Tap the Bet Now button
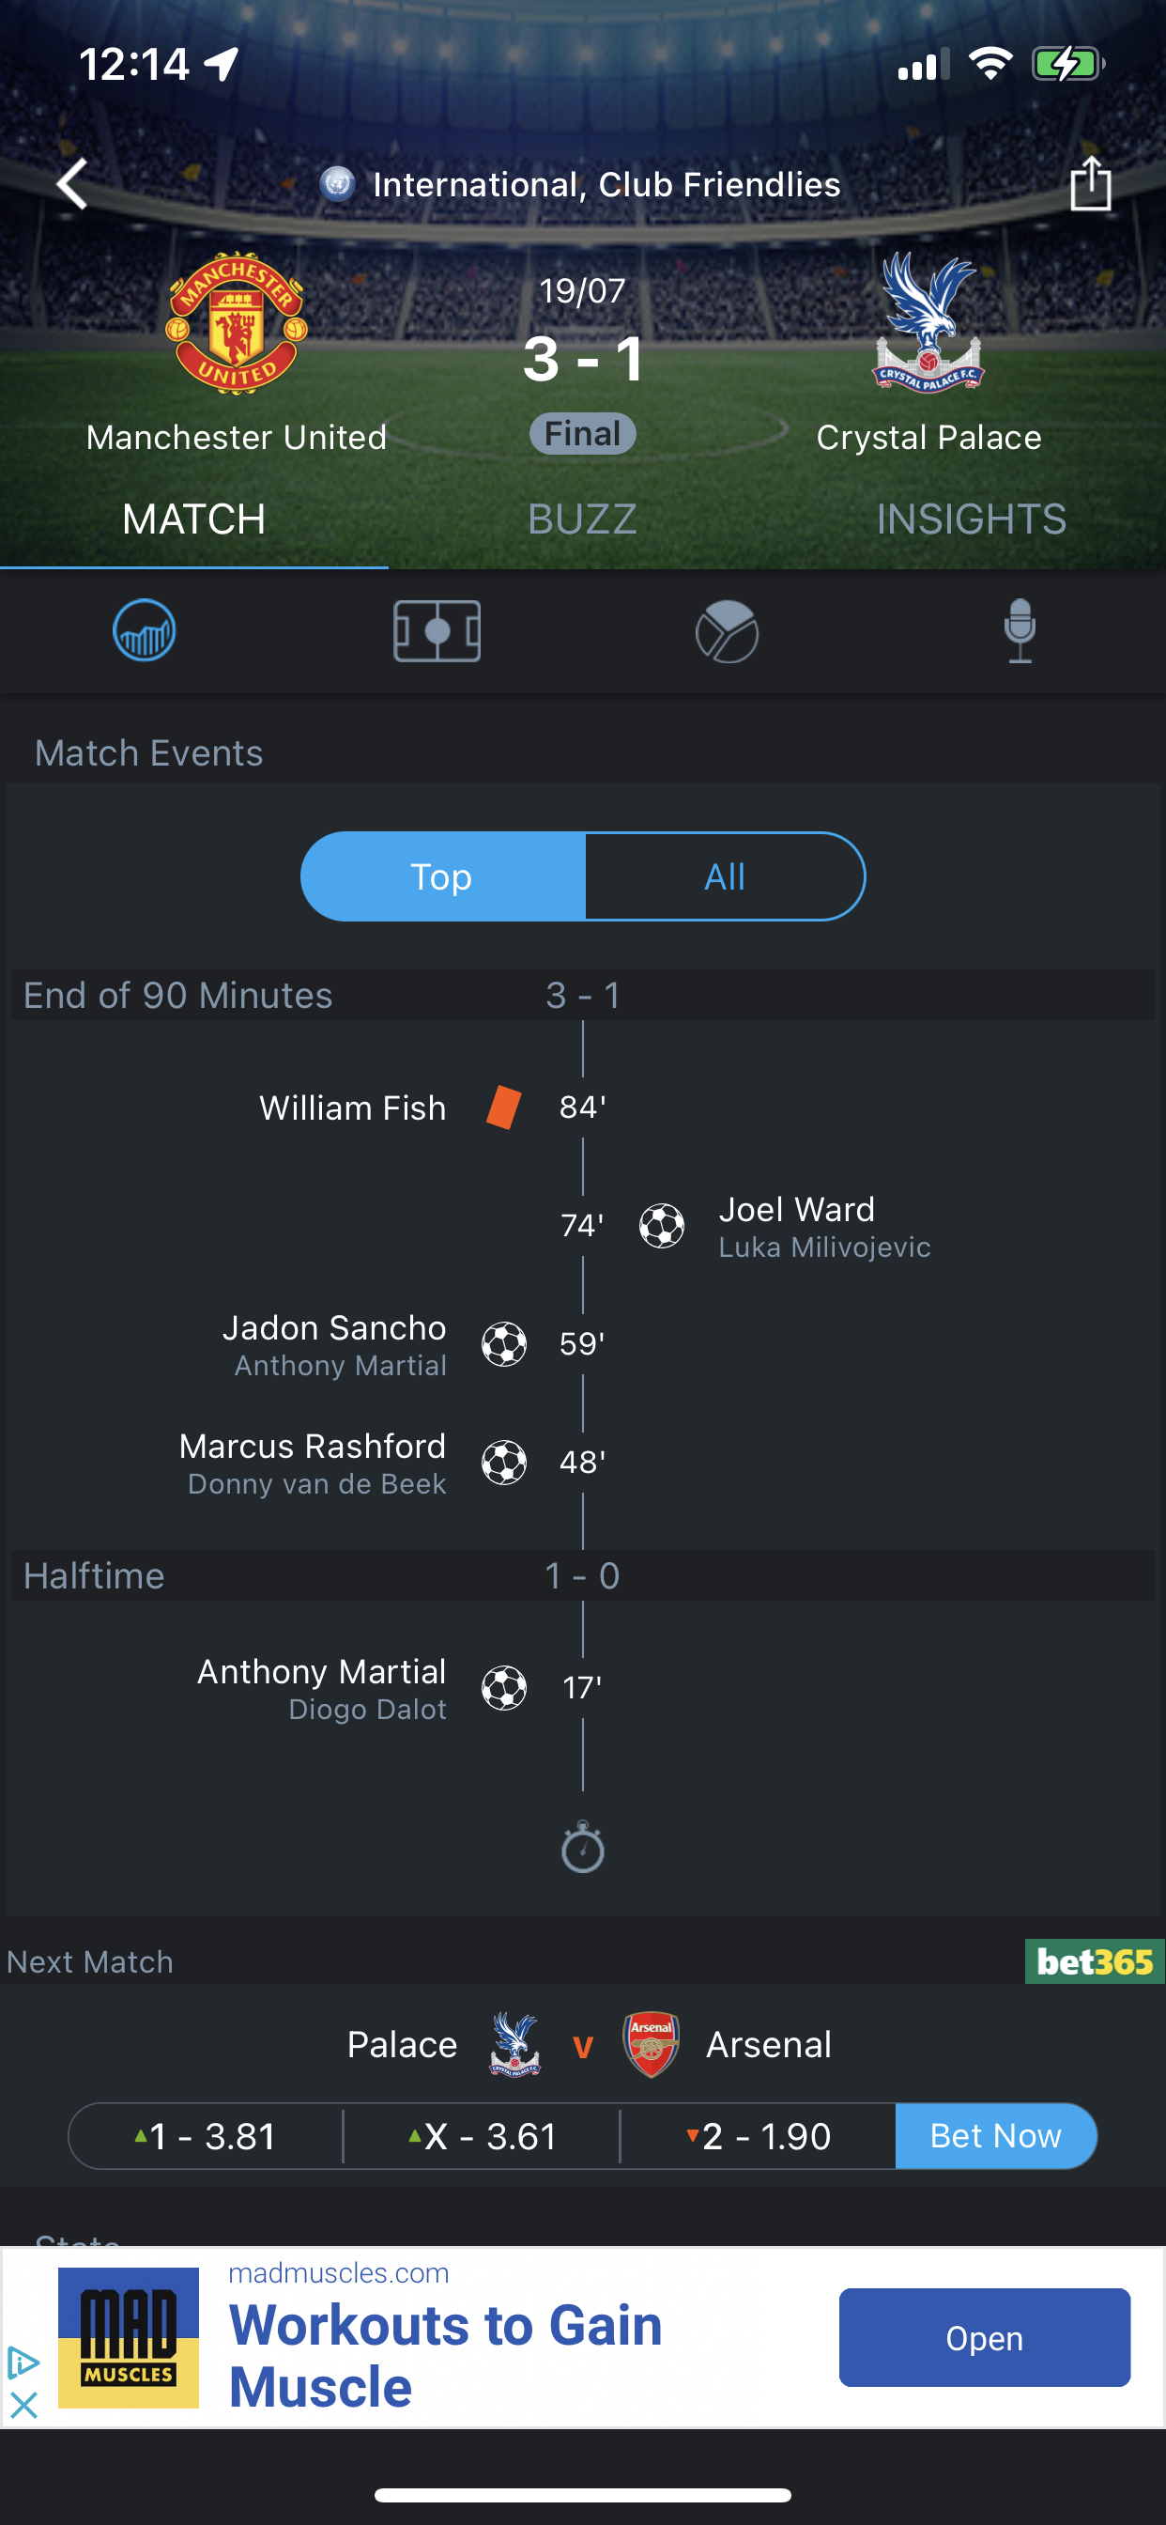 tap(995, 2136)
